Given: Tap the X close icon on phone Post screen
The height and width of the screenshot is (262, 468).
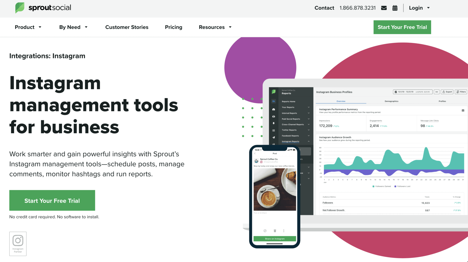Looking at the screenshot, I should click(x=255, y=154).
